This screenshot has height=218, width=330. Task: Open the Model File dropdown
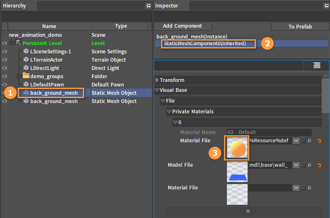click(296, 165)
